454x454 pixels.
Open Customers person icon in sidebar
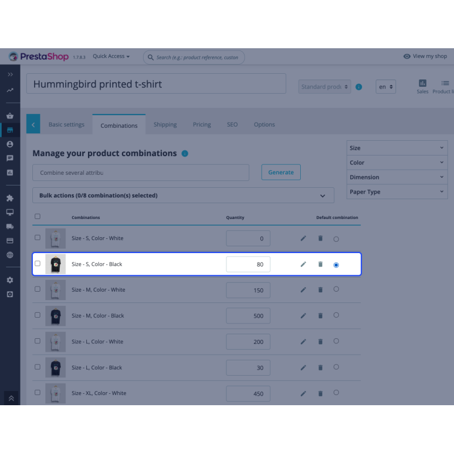tap(10, 144)
